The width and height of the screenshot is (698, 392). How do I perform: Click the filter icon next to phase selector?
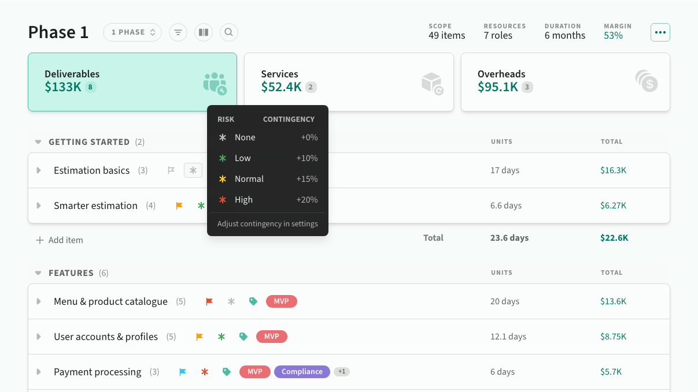(178, 32)
